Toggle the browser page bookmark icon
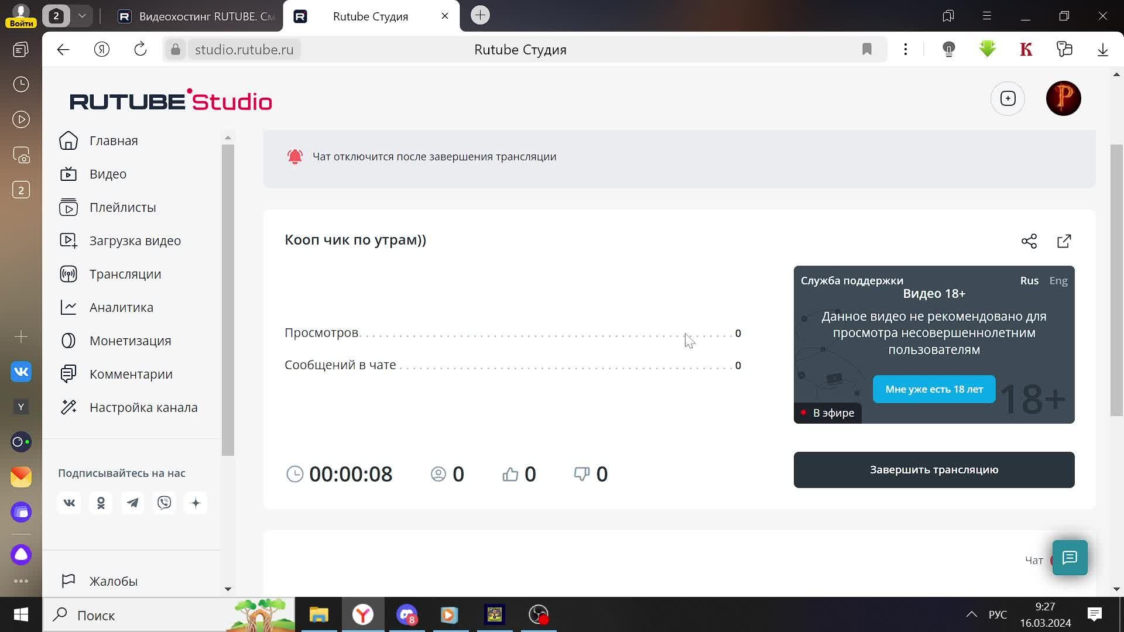 click(x=866, y=50)
